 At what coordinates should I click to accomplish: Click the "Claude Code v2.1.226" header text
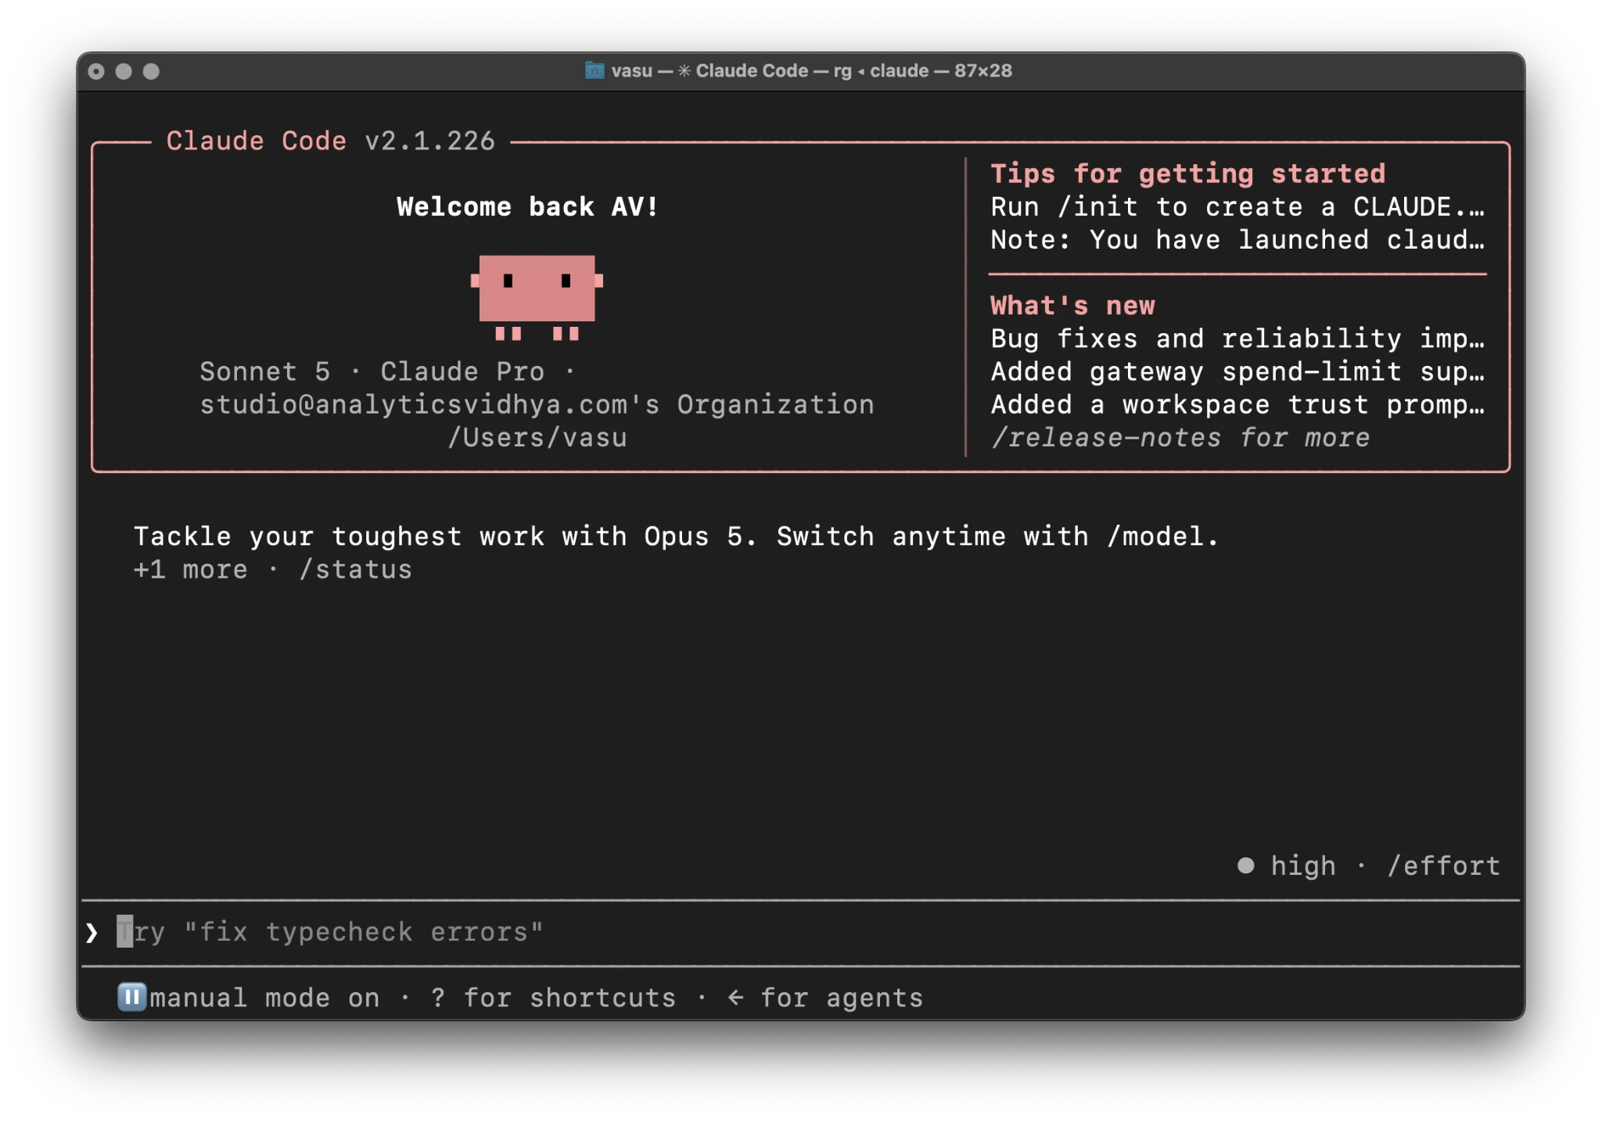[330, 141]
